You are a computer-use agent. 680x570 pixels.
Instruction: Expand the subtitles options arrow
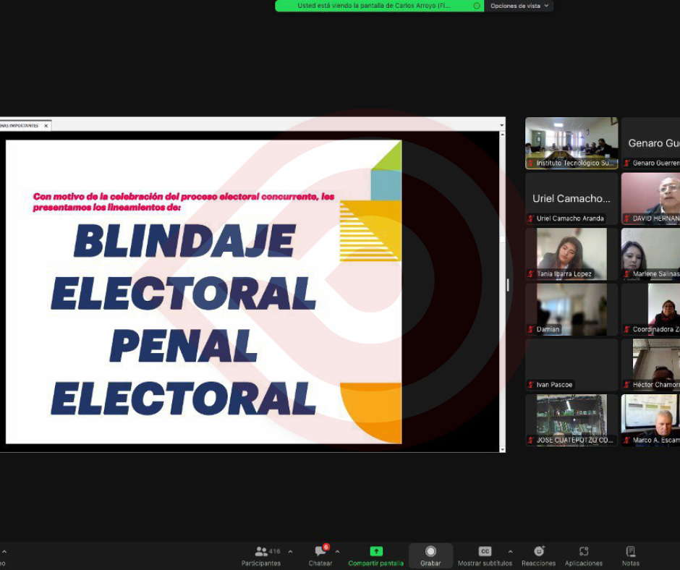[x=510, y=551]
